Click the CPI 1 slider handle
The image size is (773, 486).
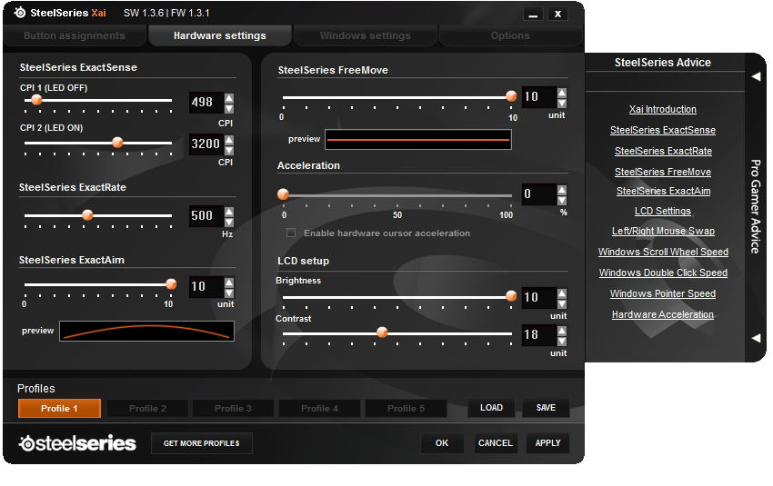[36, 100]
